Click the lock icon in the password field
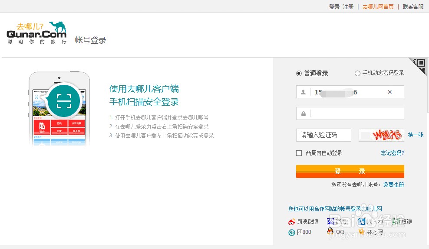The width and height of the screenshot is (429, 249). point(303,114)
